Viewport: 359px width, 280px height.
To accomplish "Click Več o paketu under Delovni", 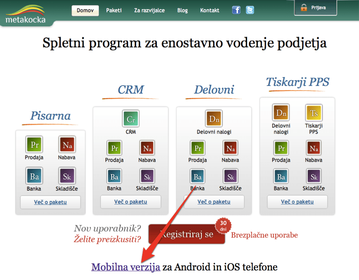I will (x=214, y=202).
